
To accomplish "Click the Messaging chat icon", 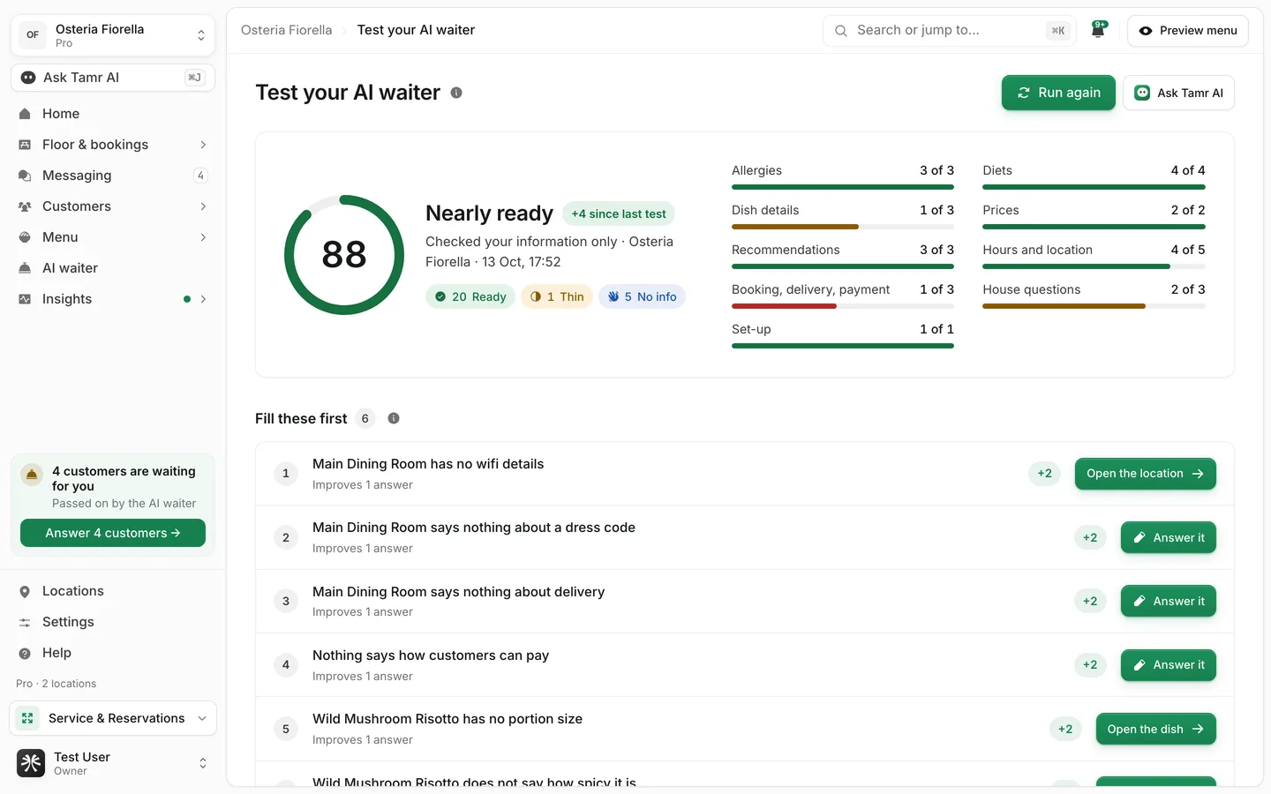I will [25, 176].
